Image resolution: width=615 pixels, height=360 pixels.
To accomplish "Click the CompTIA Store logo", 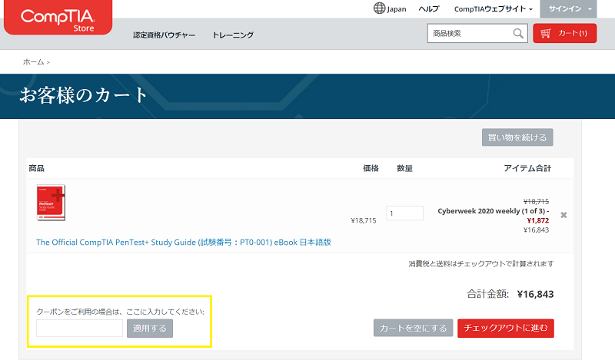I will click(x=58, y=17).
